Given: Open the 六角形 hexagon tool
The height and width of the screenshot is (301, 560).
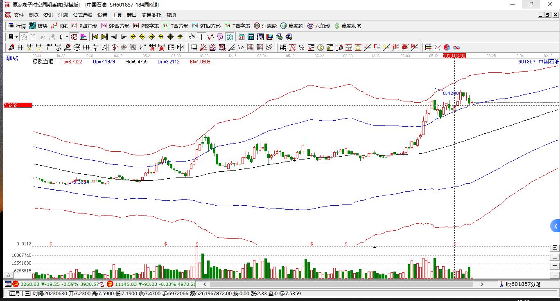Looking at the screenshot, I should click(x=318, y=26).
